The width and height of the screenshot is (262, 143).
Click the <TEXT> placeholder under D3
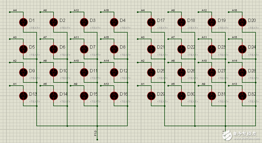(95, 28)
